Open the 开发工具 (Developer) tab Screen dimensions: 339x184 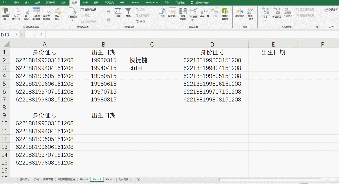click(x=109, y=2)
